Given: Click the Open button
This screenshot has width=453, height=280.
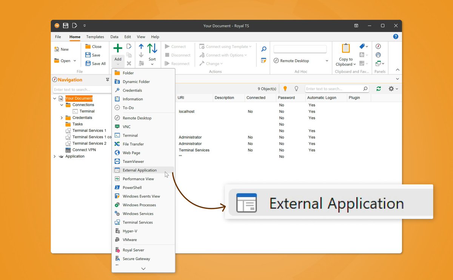Looking at the screenshot, I should pos(65,60).
